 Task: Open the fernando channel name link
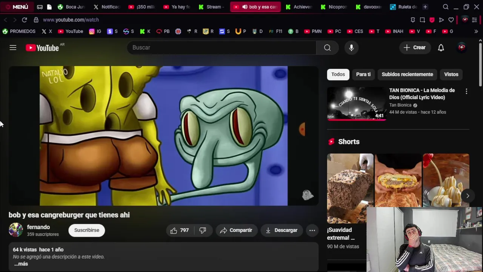tap(38, 227)
